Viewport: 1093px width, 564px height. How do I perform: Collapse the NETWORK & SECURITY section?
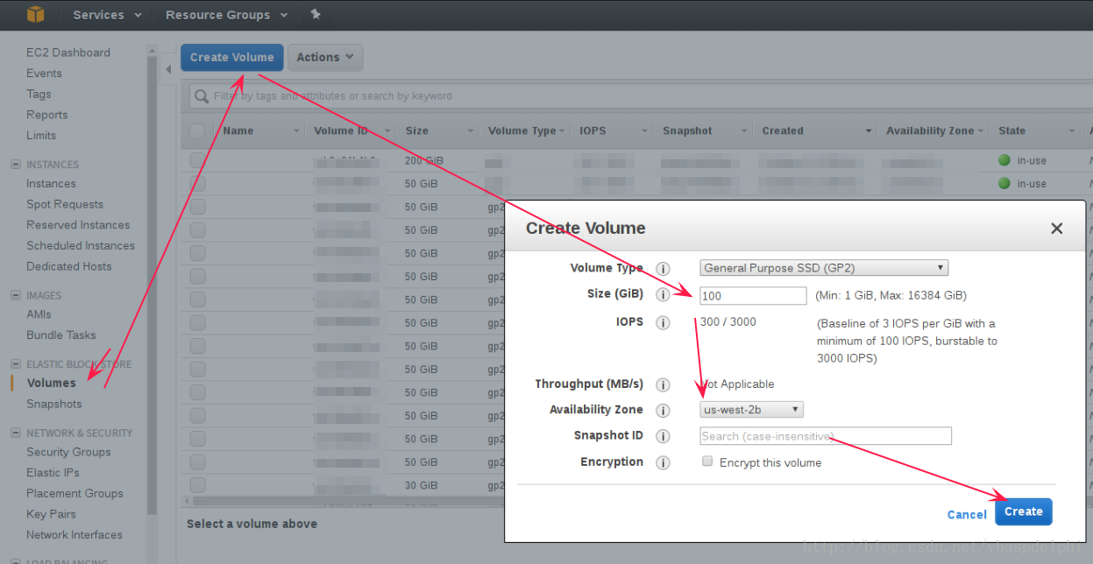pyautogui.click(x=15, y=433)
